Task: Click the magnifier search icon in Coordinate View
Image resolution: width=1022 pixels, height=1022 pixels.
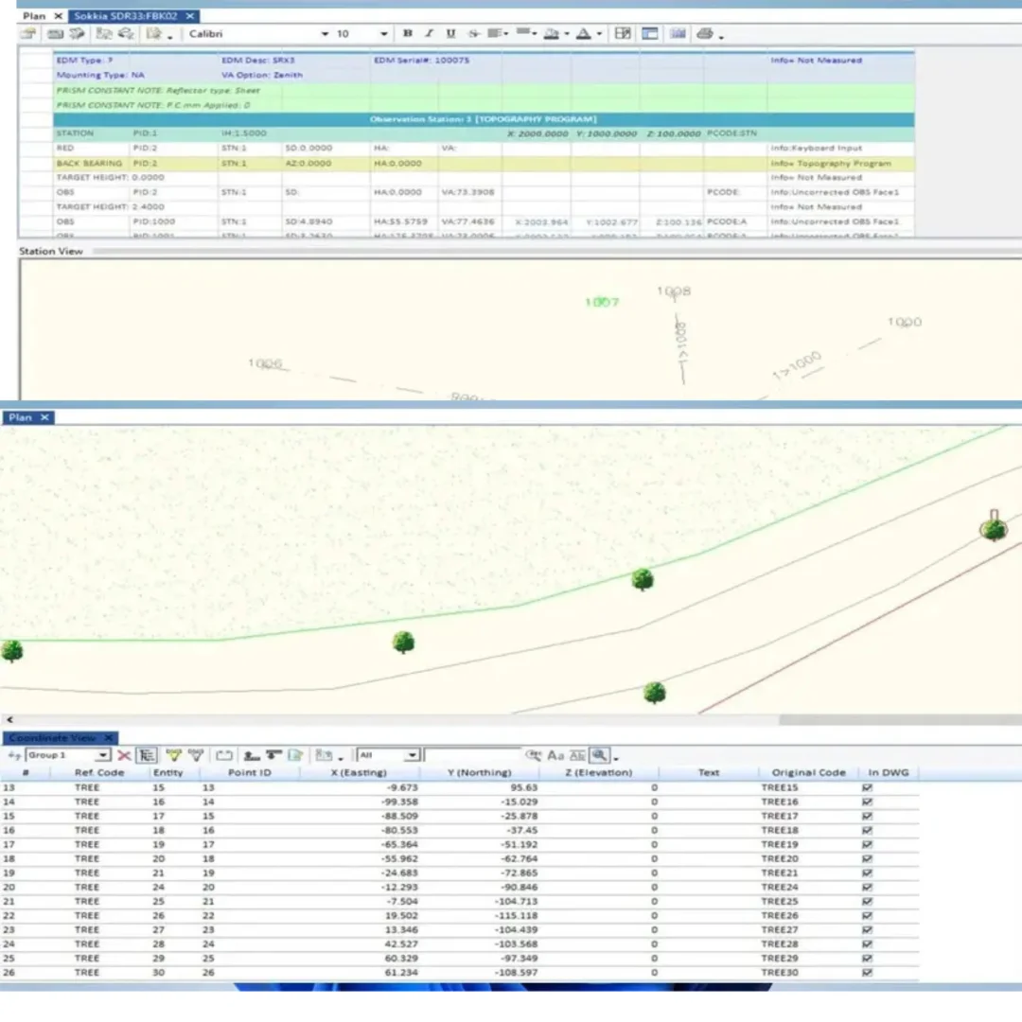Action: (600, 755)
